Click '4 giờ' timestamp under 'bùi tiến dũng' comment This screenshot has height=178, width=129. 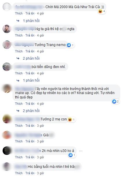[x=40, y=73]
